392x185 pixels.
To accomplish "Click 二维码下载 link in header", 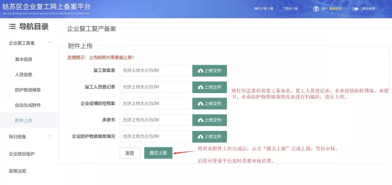I will pos(290,9).
